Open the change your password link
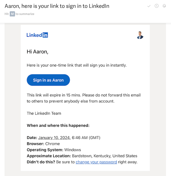The height and width of the screenshot is (176, 171). tap(96, 162)
